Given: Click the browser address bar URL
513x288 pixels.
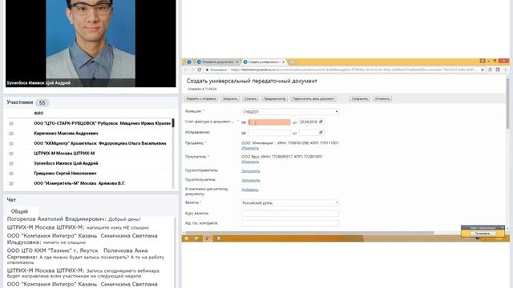Looking at the screenshot, I should 353,70.
